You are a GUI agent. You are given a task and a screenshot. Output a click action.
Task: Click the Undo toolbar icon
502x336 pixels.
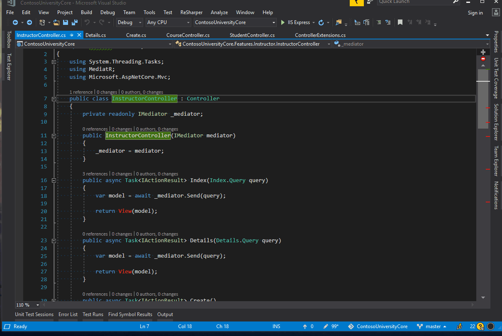tap(87, 22)
